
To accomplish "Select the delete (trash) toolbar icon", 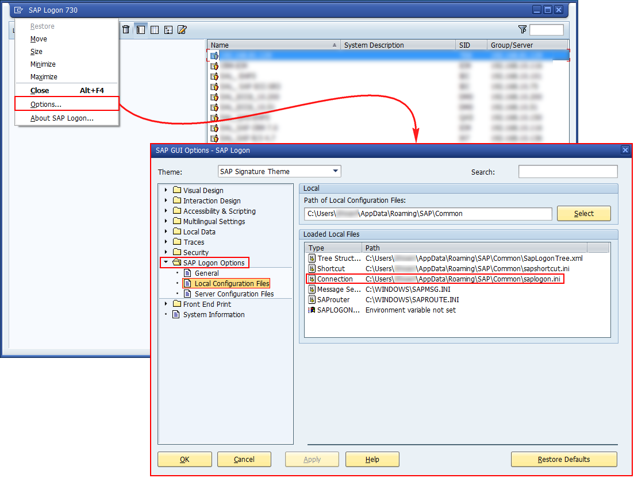I will click(126, 29).
